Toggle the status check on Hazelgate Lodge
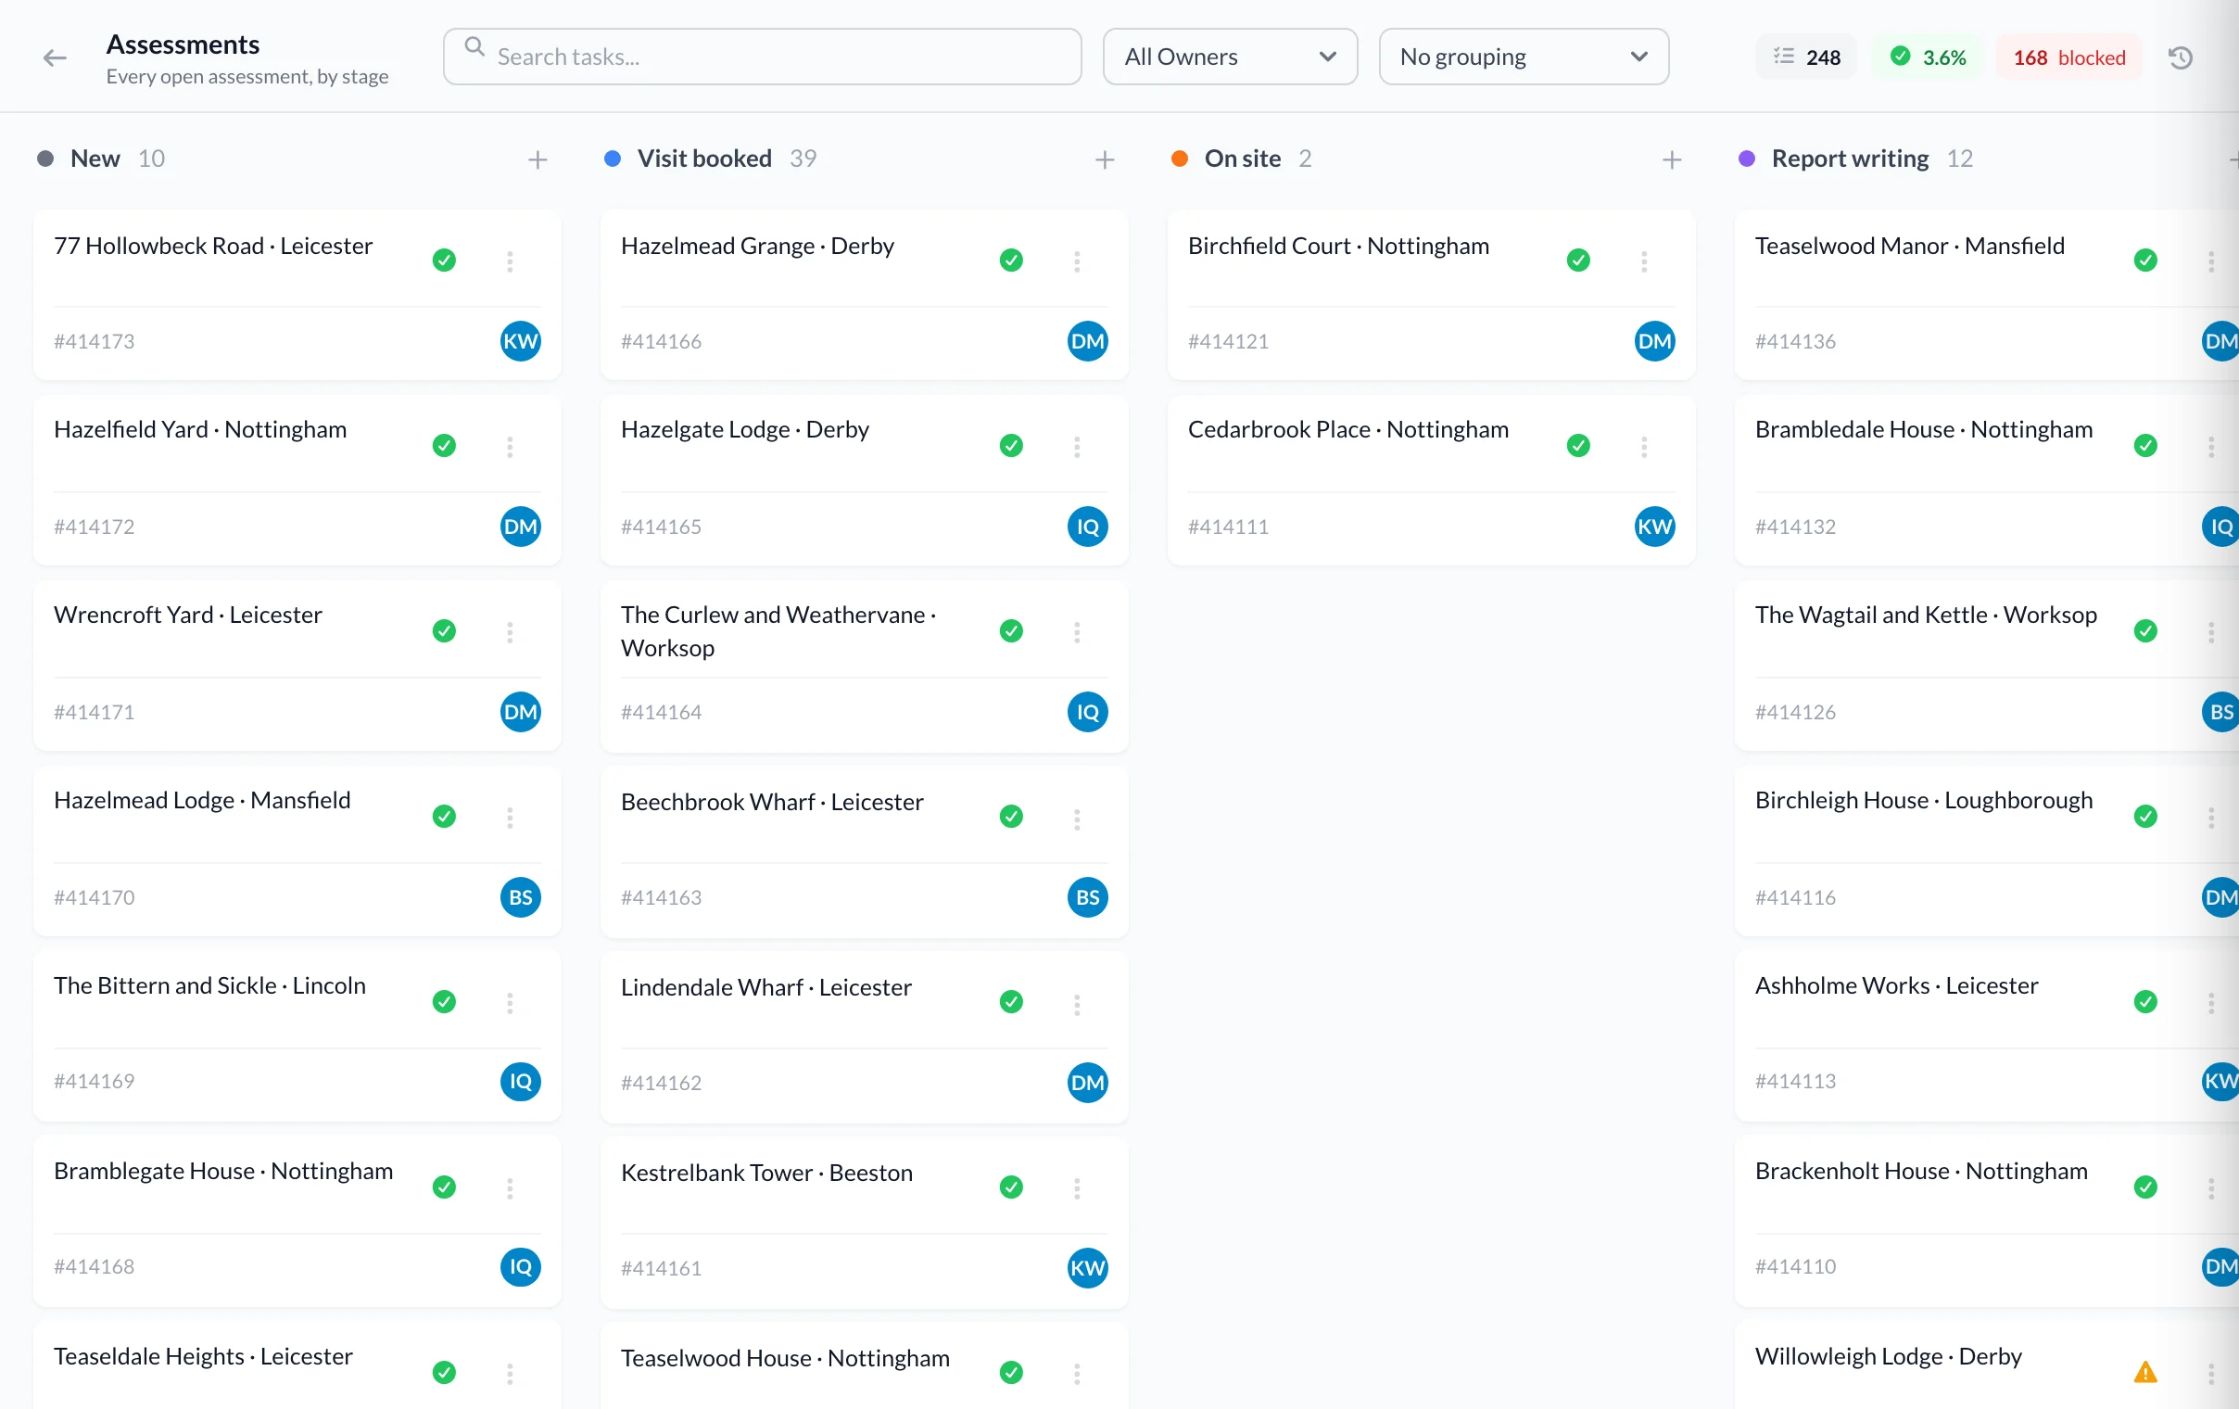 pyautogui.click(x=1012, y=446)
